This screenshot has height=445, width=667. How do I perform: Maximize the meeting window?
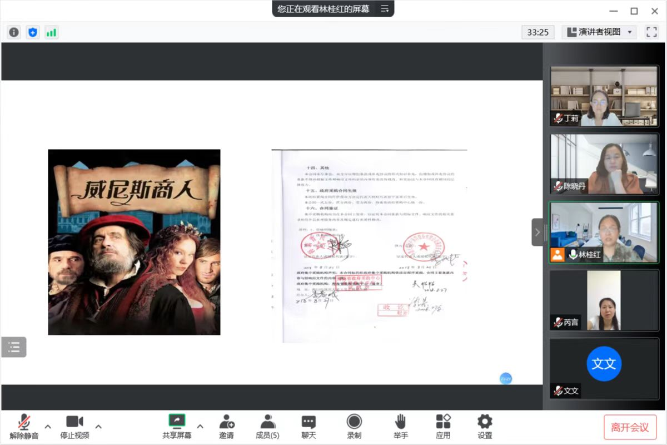(x=634, y=11)
